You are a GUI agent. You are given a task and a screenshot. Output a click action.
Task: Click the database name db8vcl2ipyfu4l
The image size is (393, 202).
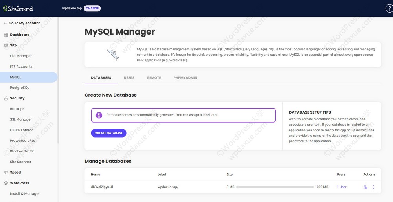pyautogui.click(x=102, y=187)
